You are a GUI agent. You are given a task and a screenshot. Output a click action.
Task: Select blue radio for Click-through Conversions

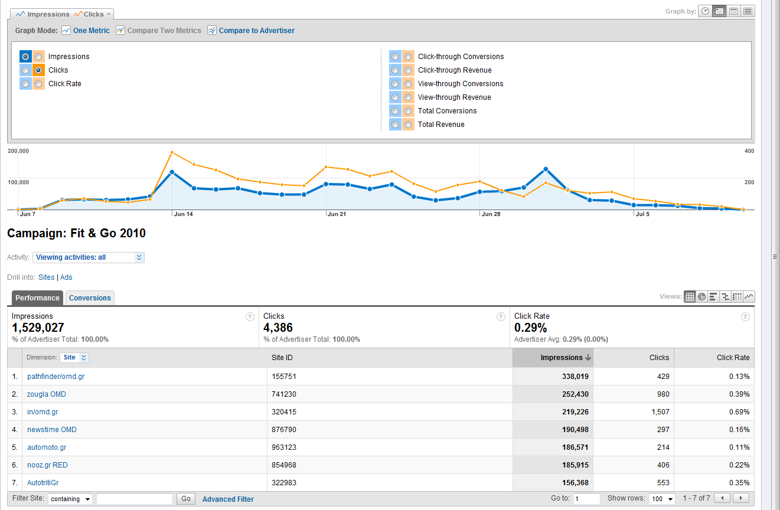coord(395,57)
